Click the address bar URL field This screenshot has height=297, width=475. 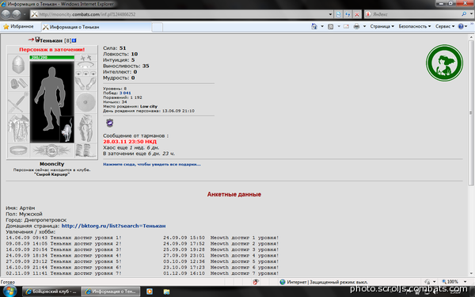(182, 14)
